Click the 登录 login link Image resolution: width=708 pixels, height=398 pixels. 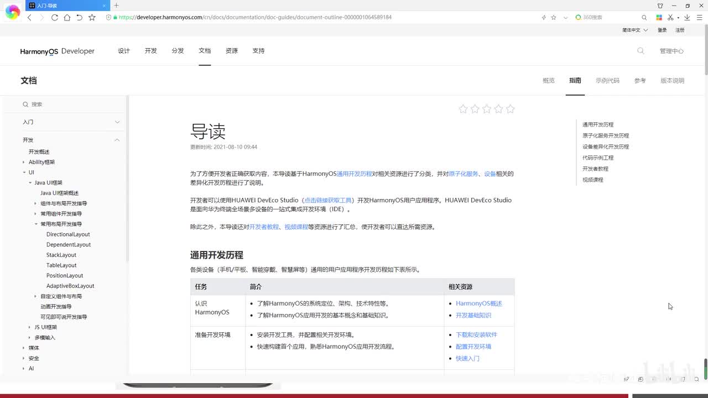tap(662, 30)
